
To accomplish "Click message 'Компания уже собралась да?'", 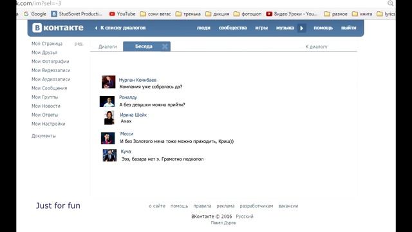I will point(151,87).
